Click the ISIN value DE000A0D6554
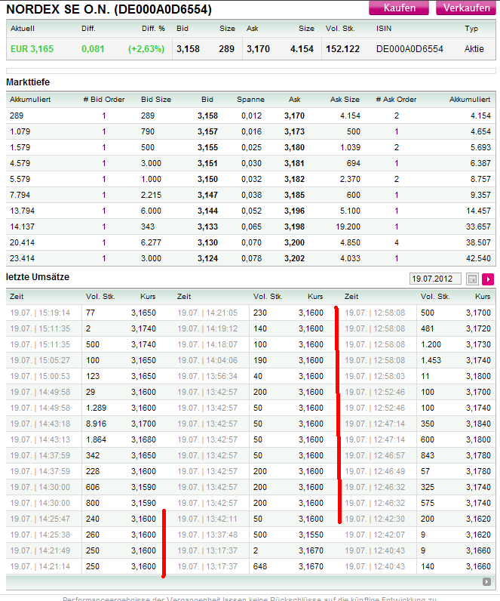 pos(410,49)
